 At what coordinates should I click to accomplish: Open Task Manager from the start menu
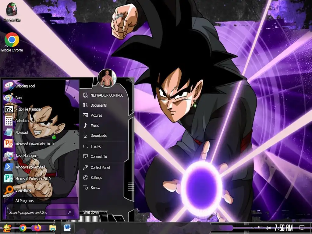[x=40, y=155]
